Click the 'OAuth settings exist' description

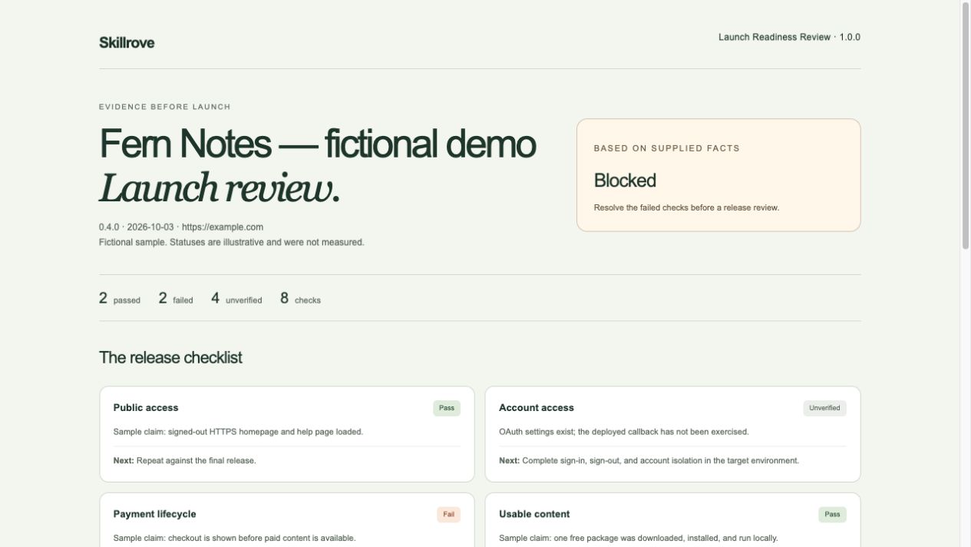coord(623,432)
